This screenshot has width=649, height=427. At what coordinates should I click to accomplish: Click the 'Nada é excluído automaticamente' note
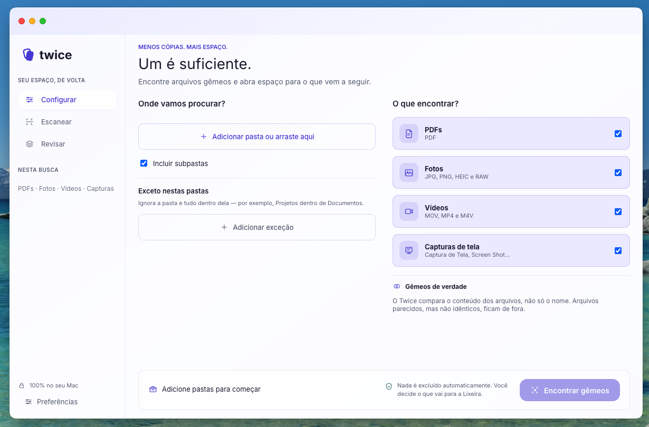(x=452, y=390)
